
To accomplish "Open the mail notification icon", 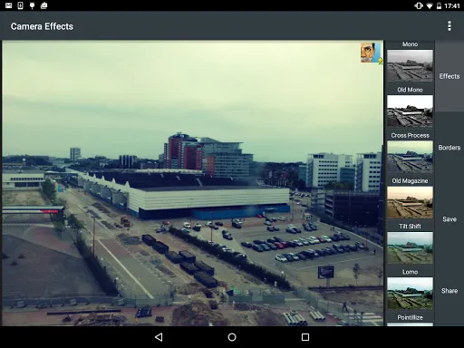I will (8, 5).
